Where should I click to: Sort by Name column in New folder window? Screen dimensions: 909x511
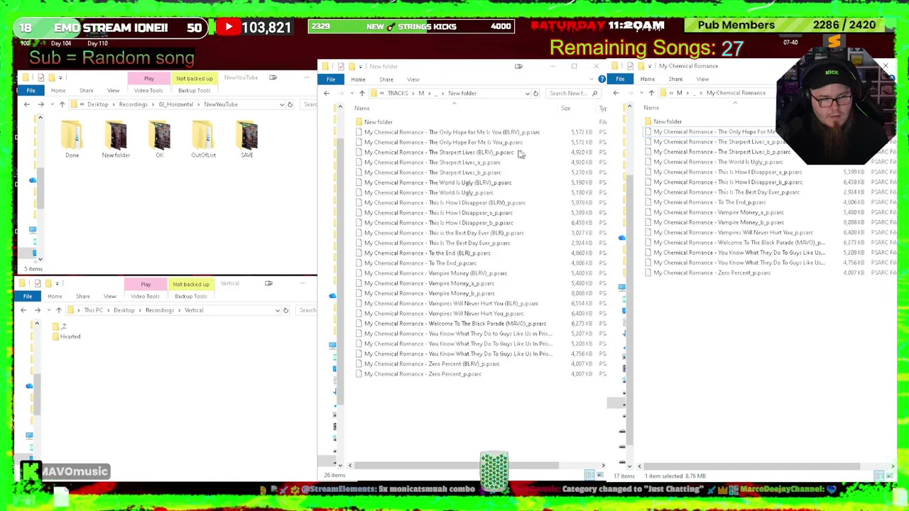pyautogui.click(x=362, y=108)
